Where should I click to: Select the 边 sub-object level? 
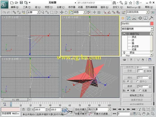point(133,40)
